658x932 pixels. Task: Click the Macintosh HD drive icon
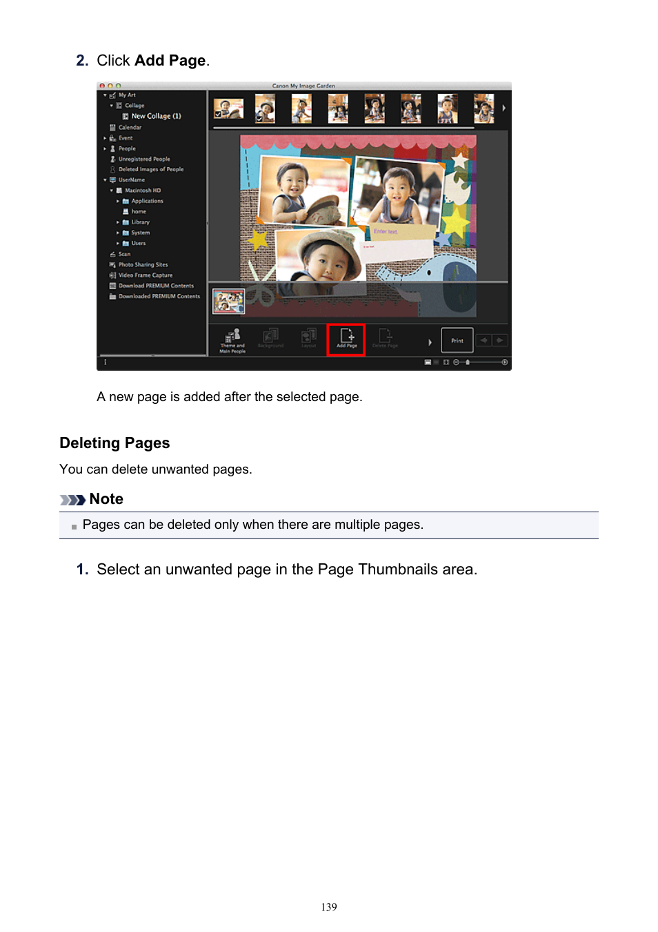coord(119,191)
